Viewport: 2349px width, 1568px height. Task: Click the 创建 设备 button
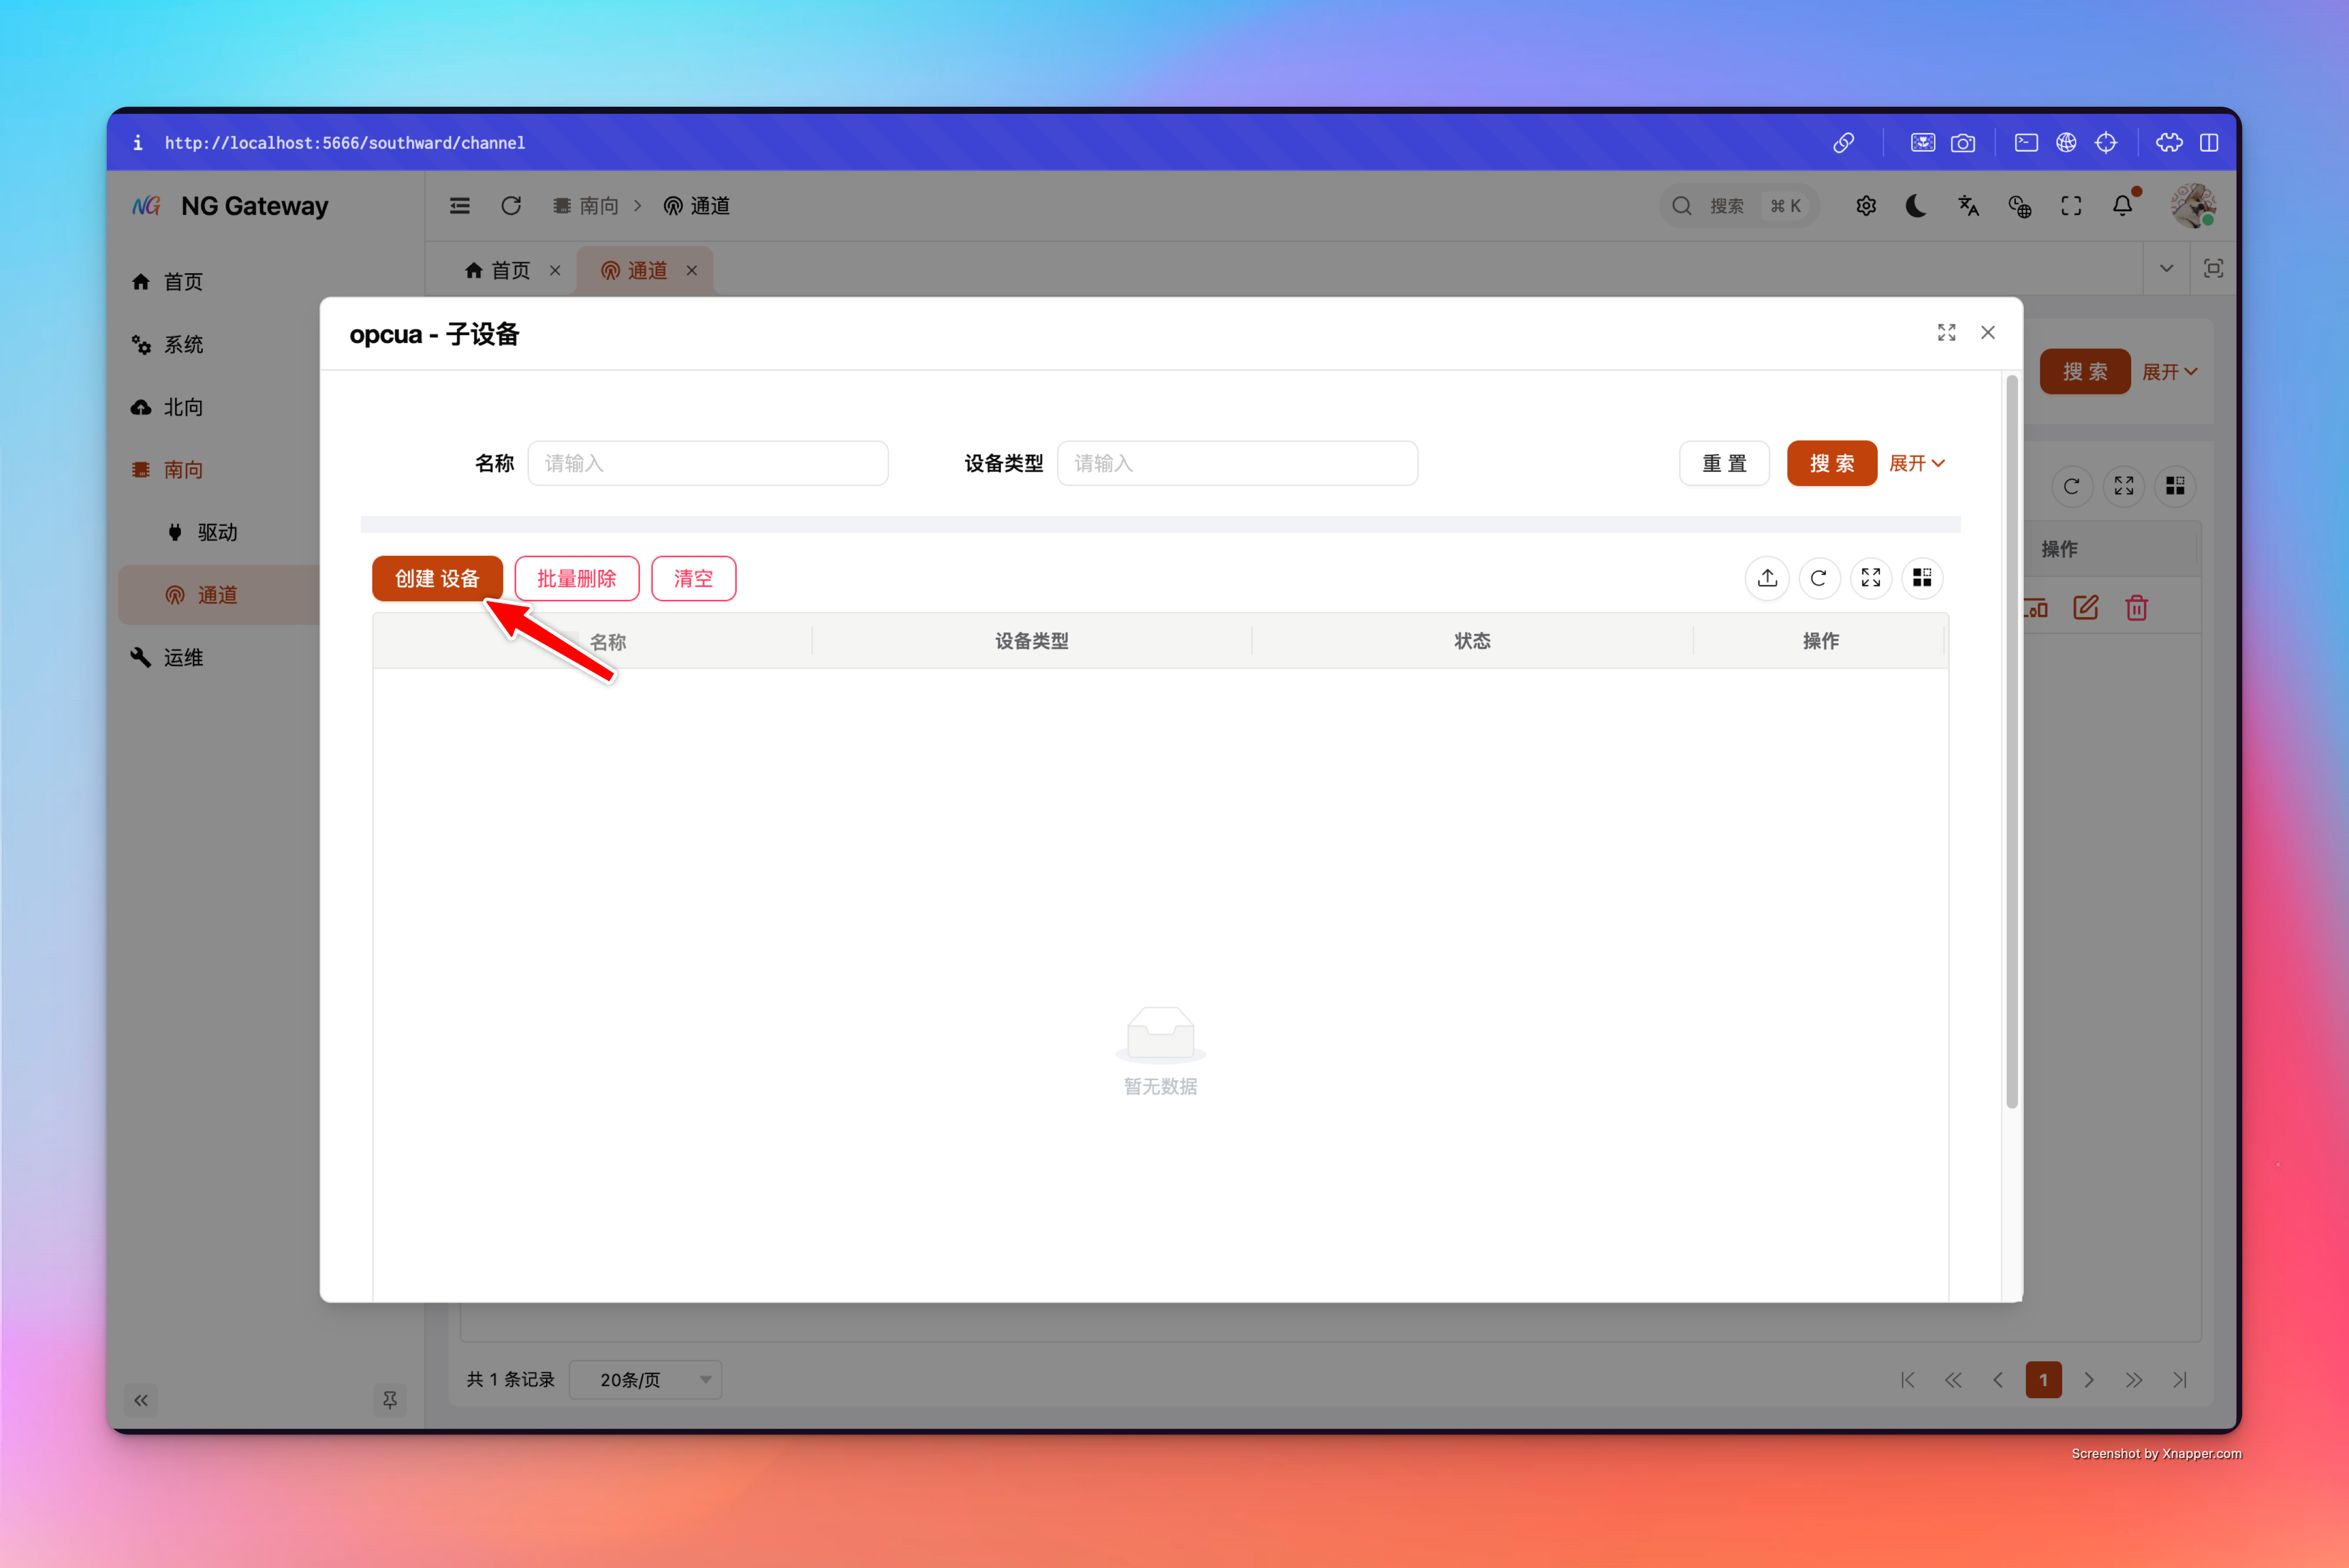[x=437, y=578]
